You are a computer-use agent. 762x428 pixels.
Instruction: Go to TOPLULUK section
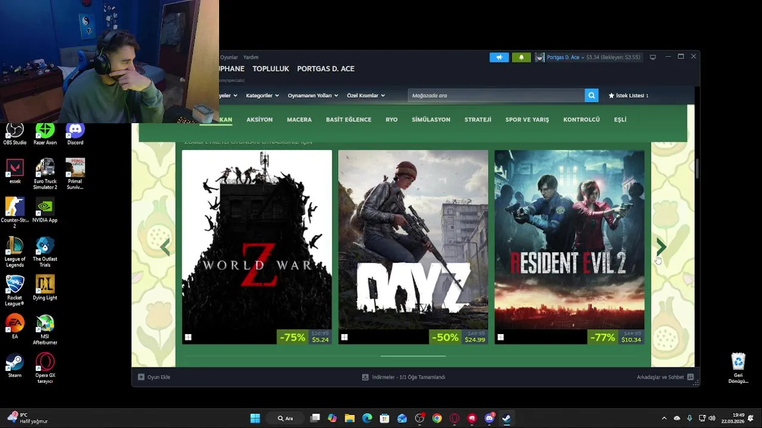tap(271, 69)
